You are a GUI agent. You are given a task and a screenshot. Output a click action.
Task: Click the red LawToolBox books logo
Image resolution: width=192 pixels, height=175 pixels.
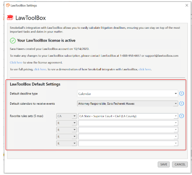pyautogui.click(x=10, y=17)
